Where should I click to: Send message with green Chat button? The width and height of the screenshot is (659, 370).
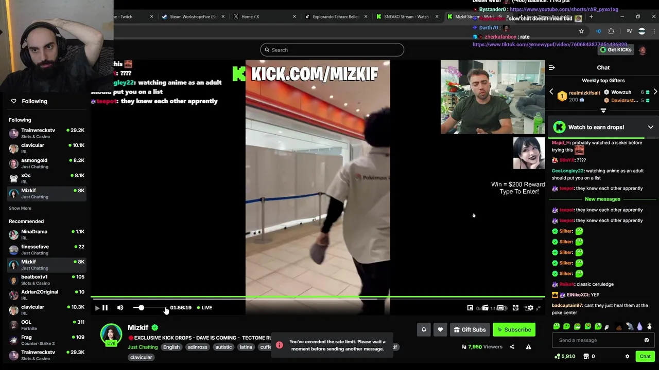tap(645, 356)
